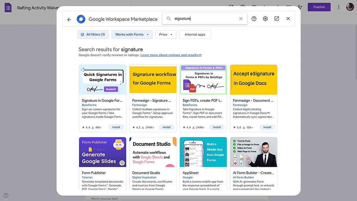Open Marketplace settings gear
357x201 pixels.
click(x=265, y=18)
